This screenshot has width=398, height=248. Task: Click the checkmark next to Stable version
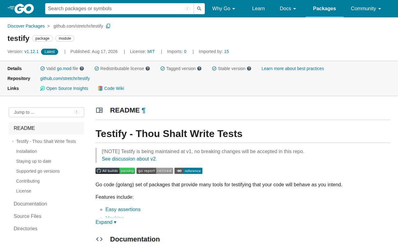pyautogui.click(x=214, y=69)
